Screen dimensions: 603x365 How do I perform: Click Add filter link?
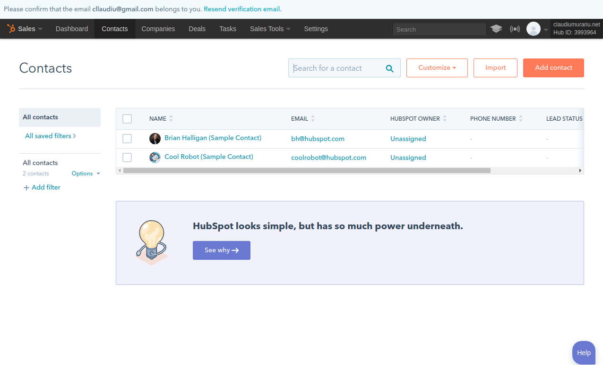[x=42, y=187]
